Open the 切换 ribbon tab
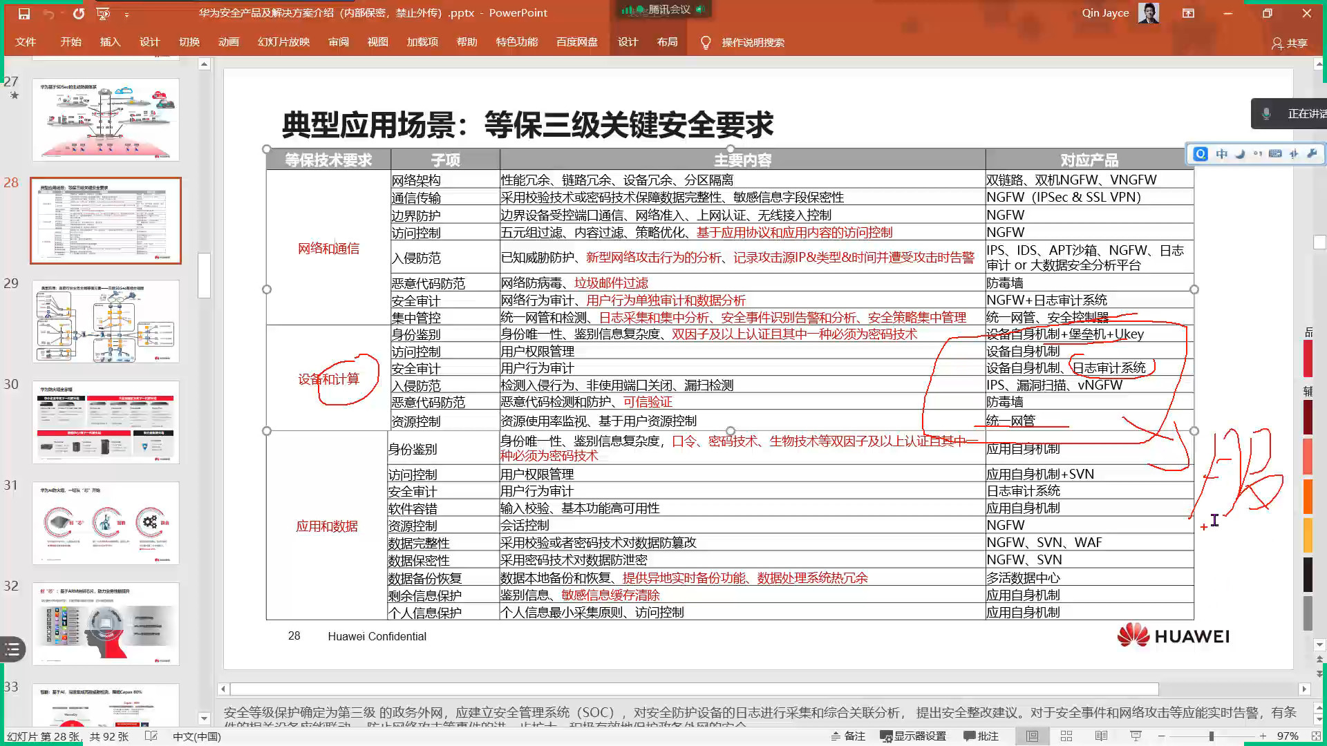Screen dimensions: 1327x746 (x=189, y=42)
